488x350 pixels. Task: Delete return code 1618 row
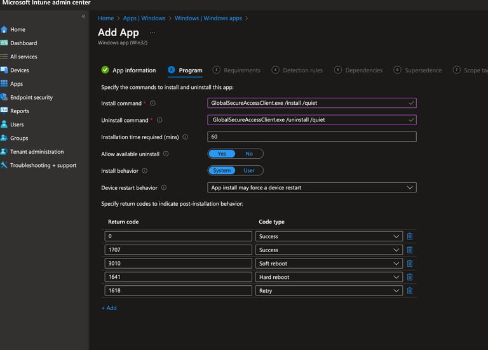(x=410, y=290)
